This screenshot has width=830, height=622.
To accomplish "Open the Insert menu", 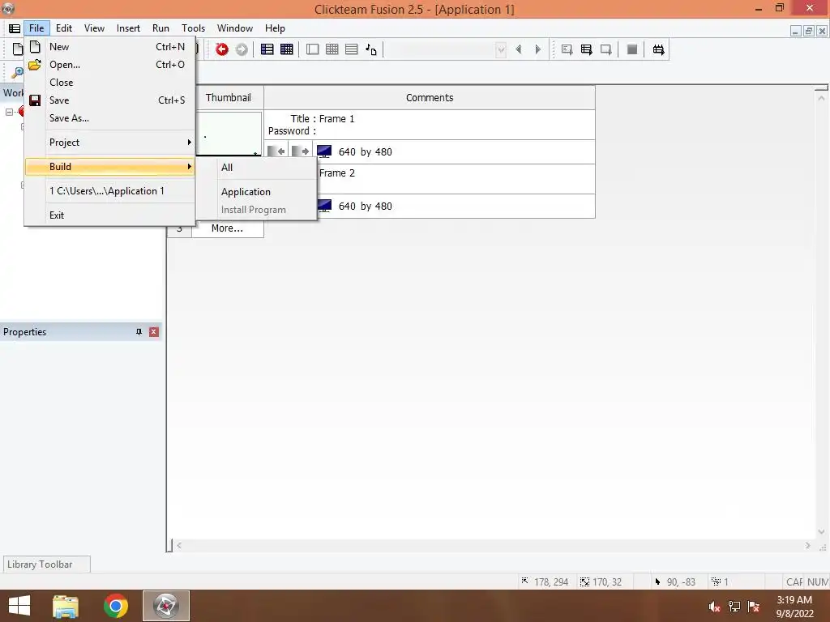I will 128,28.
